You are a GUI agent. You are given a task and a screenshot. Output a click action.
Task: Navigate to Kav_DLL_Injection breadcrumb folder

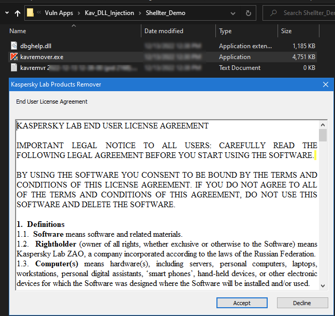point(109,13)
